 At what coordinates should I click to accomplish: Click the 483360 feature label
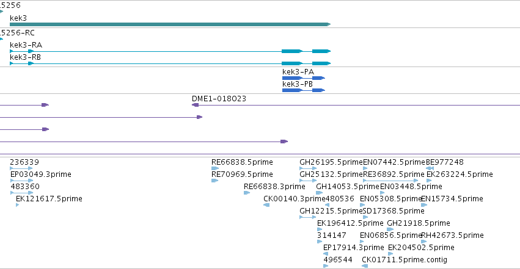[x=25, y=186]
